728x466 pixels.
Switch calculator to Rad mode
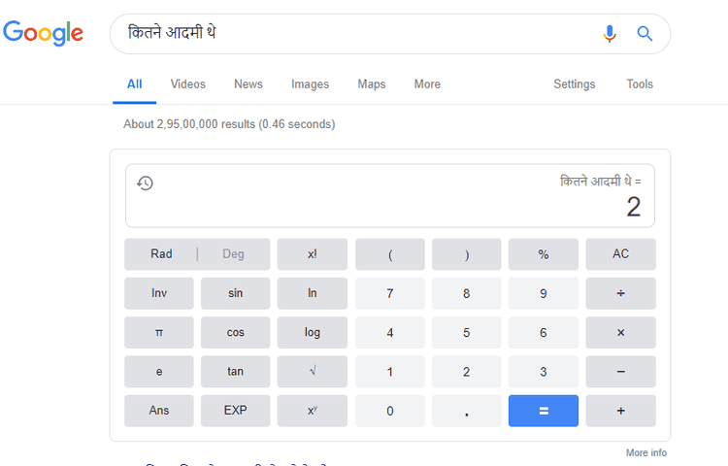pyautogui.click(x=161, y=254)
